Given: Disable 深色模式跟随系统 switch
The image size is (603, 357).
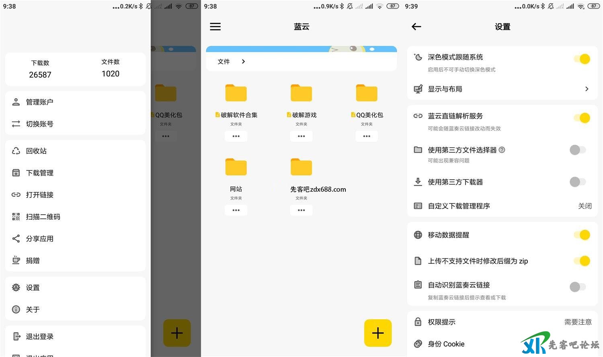Looking at the screenshot, I should click(x=582, y=59).
